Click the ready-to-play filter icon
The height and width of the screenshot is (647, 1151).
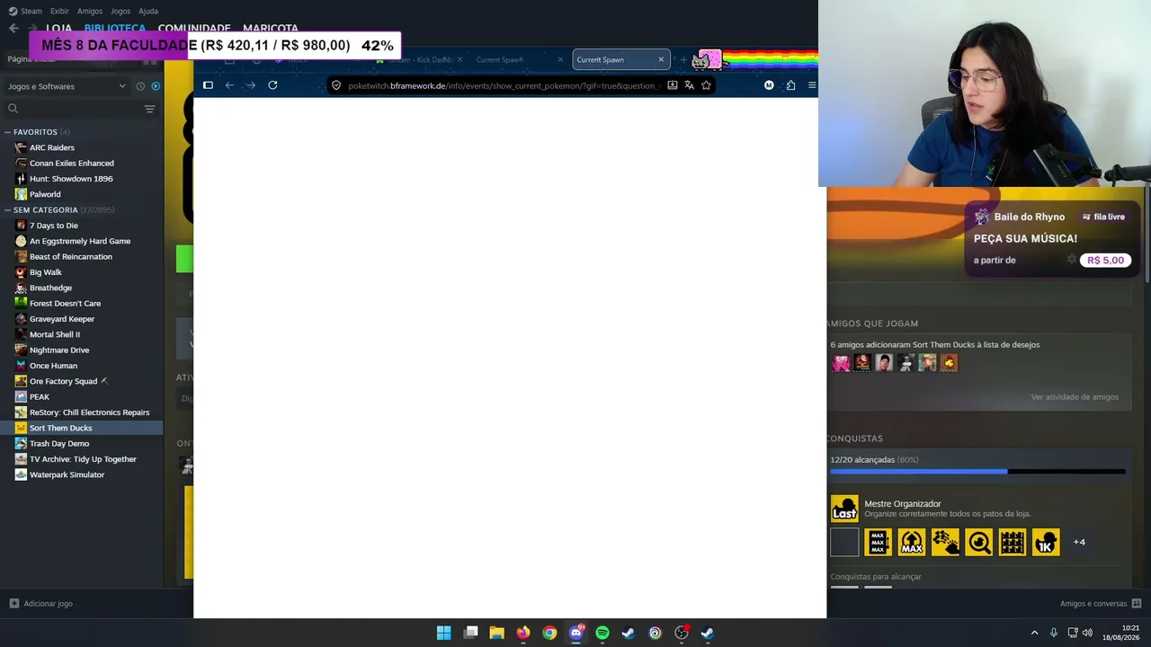click(x=156, y=86)
